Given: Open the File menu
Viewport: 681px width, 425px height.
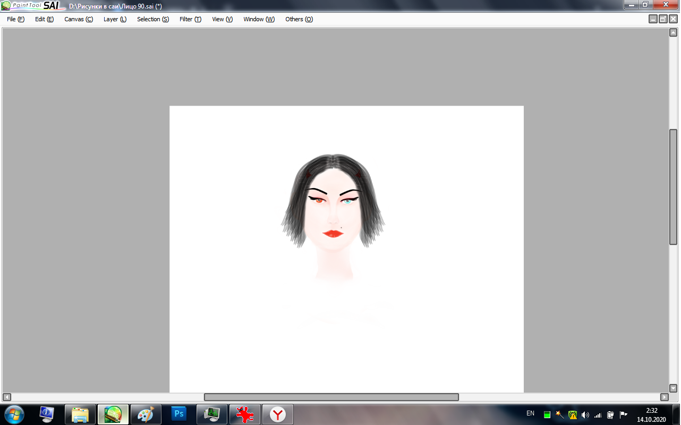Looking at the screenshot, I should 15,19.
